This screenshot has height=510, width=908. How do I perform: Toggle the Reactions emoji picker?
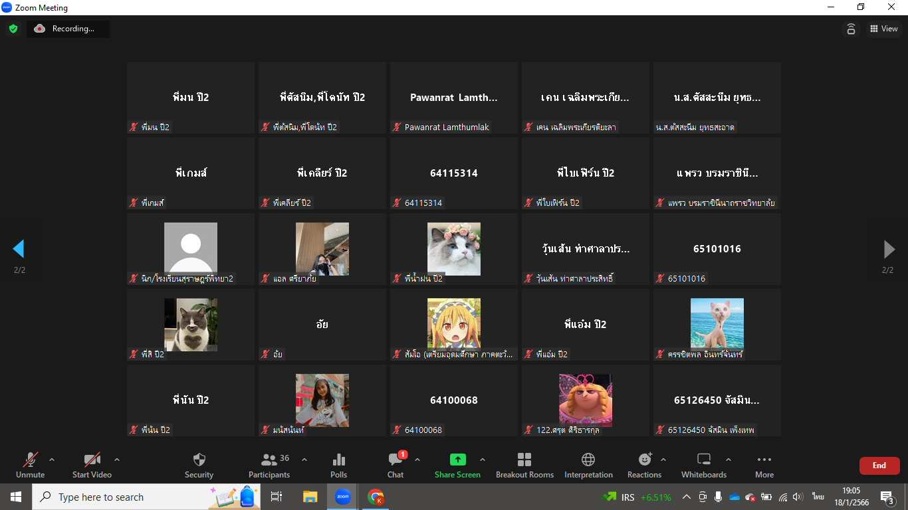644,465
